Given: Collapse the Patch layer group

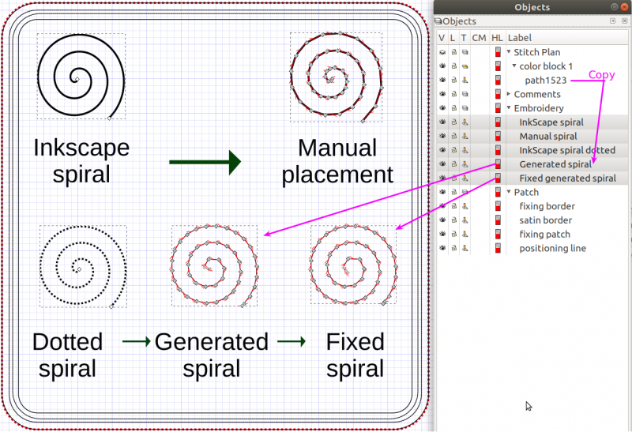Looking at the screenshot, I should [510, 193].
